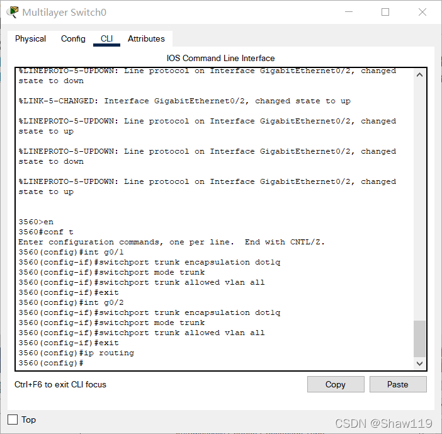442x434 pixels.
Task: Click the 'Ctrl+F6 to exit CLI focus' text
Action: [x=60, y=384]
